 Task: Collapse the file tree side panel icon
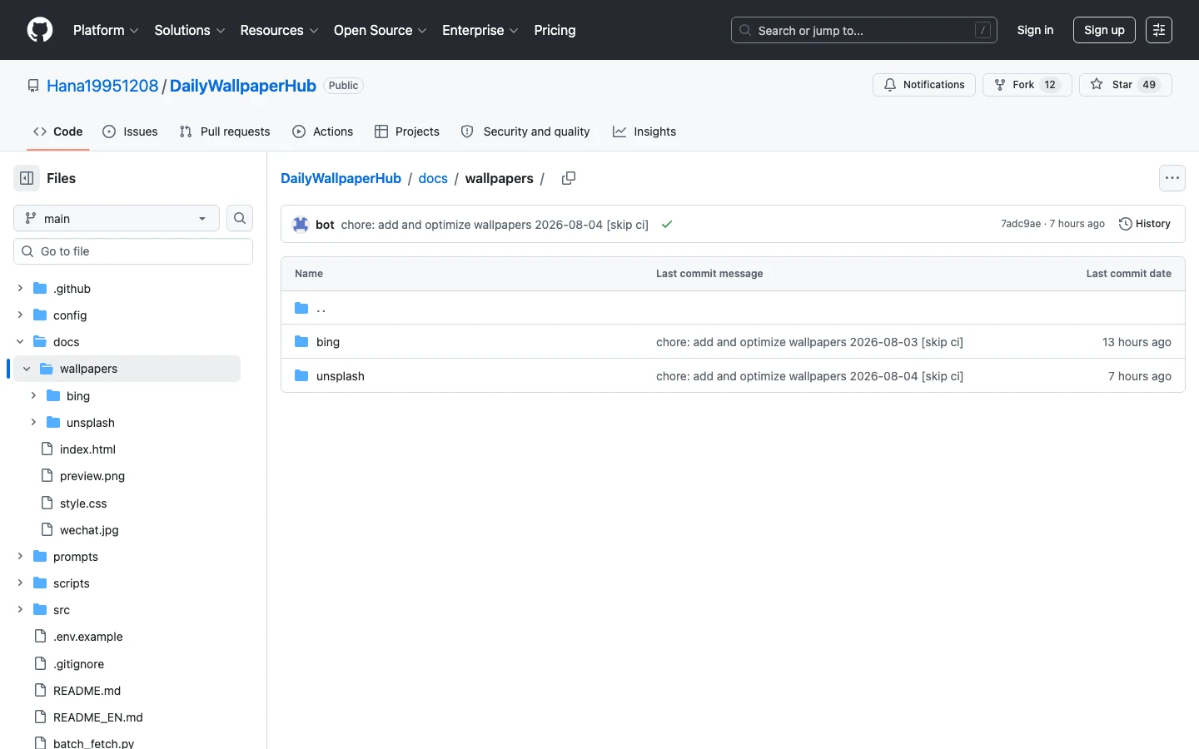pos(27,178)
